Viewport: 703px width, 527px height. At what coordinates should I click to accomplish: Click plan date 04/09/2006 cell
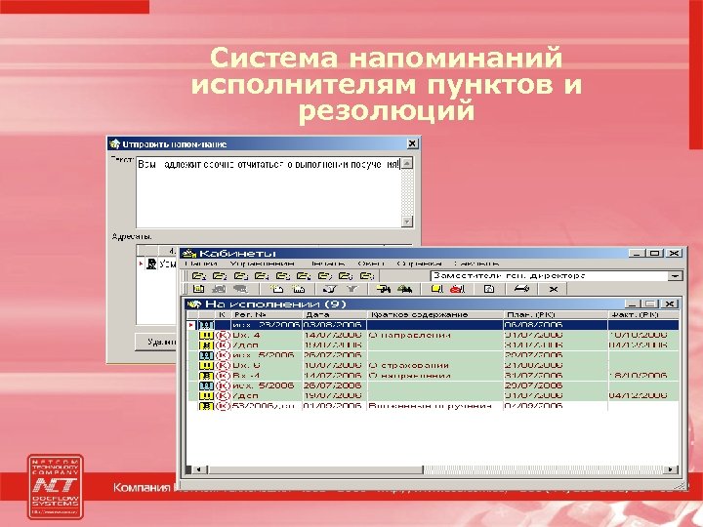556,406
